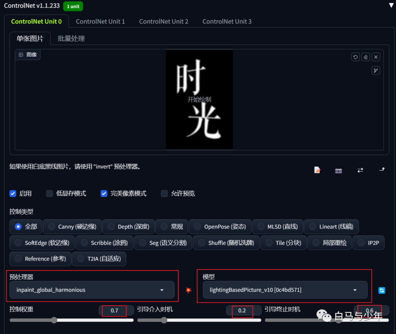Select Reference (参考) control type
Image resolution: width=396 pixels, height=334 pixels.
(40, 259)
